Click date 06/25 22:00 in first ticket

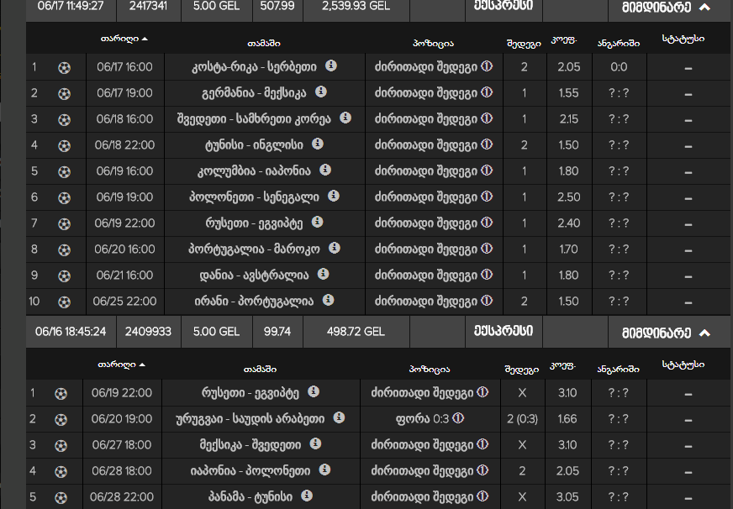coord(124,302)
